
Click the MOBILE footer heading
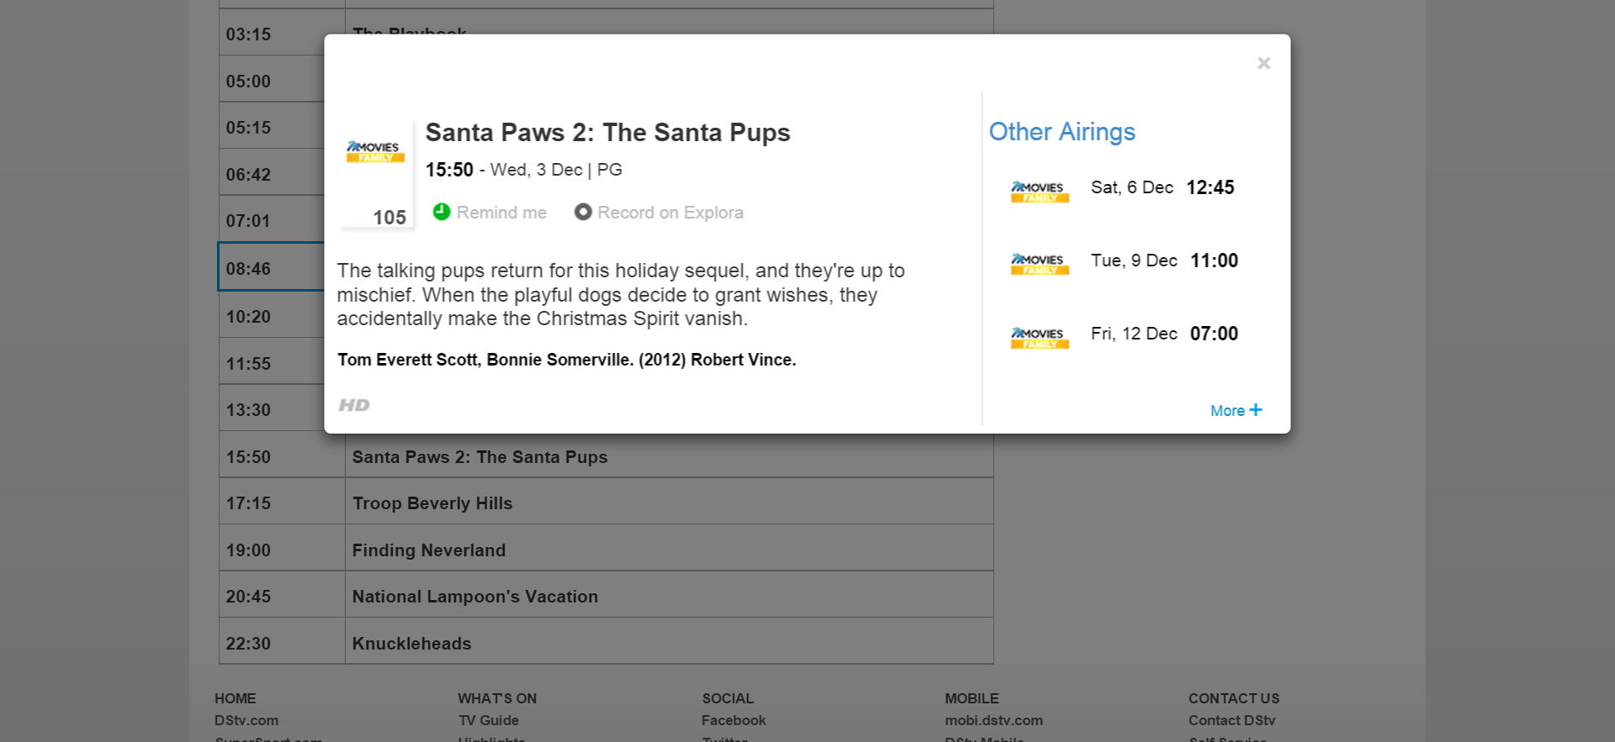point(972,698)
